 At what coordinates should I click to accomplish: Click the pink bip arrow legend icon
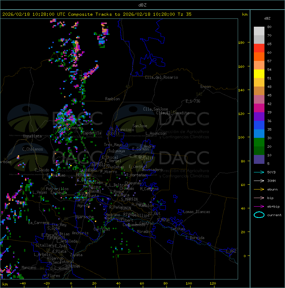pyautogui.click(x=259, y=198)
